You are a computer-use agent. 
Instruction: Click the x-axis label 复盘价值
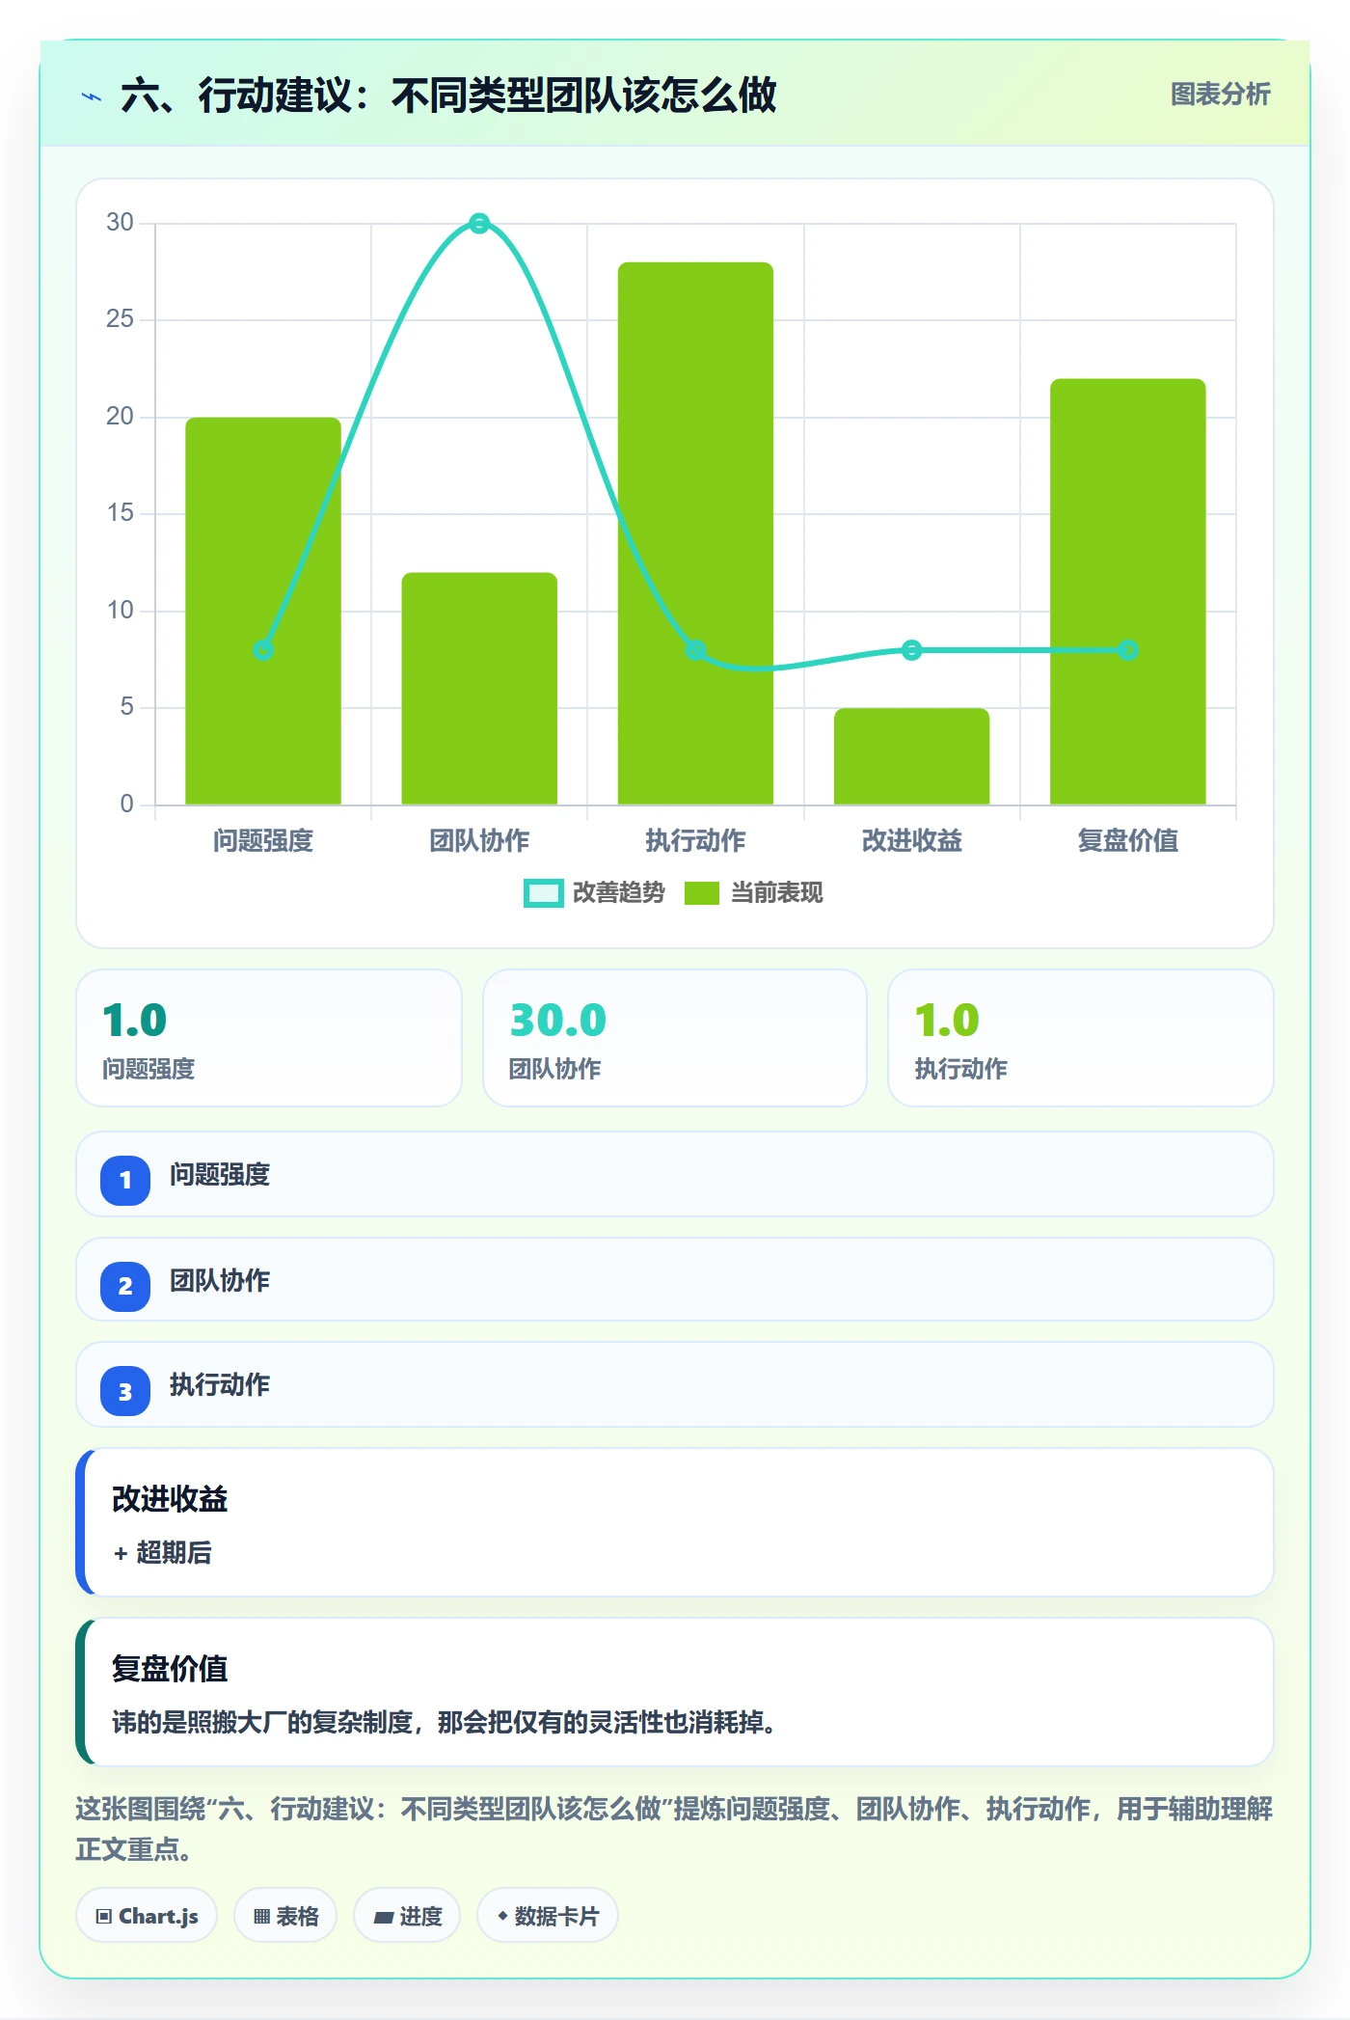click(x=1127, y=841)
